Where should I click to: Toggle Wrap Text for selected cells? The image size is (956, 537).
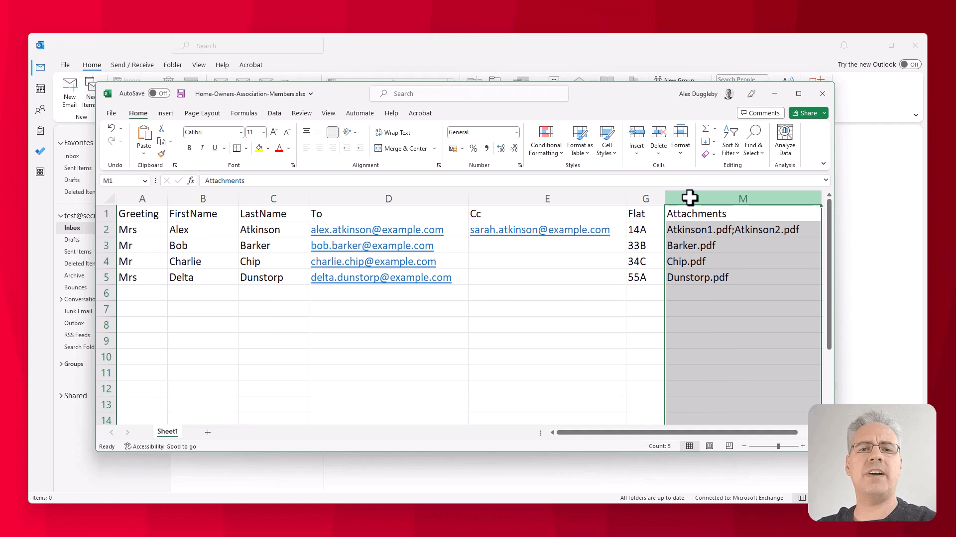click(x=392, y=132)
